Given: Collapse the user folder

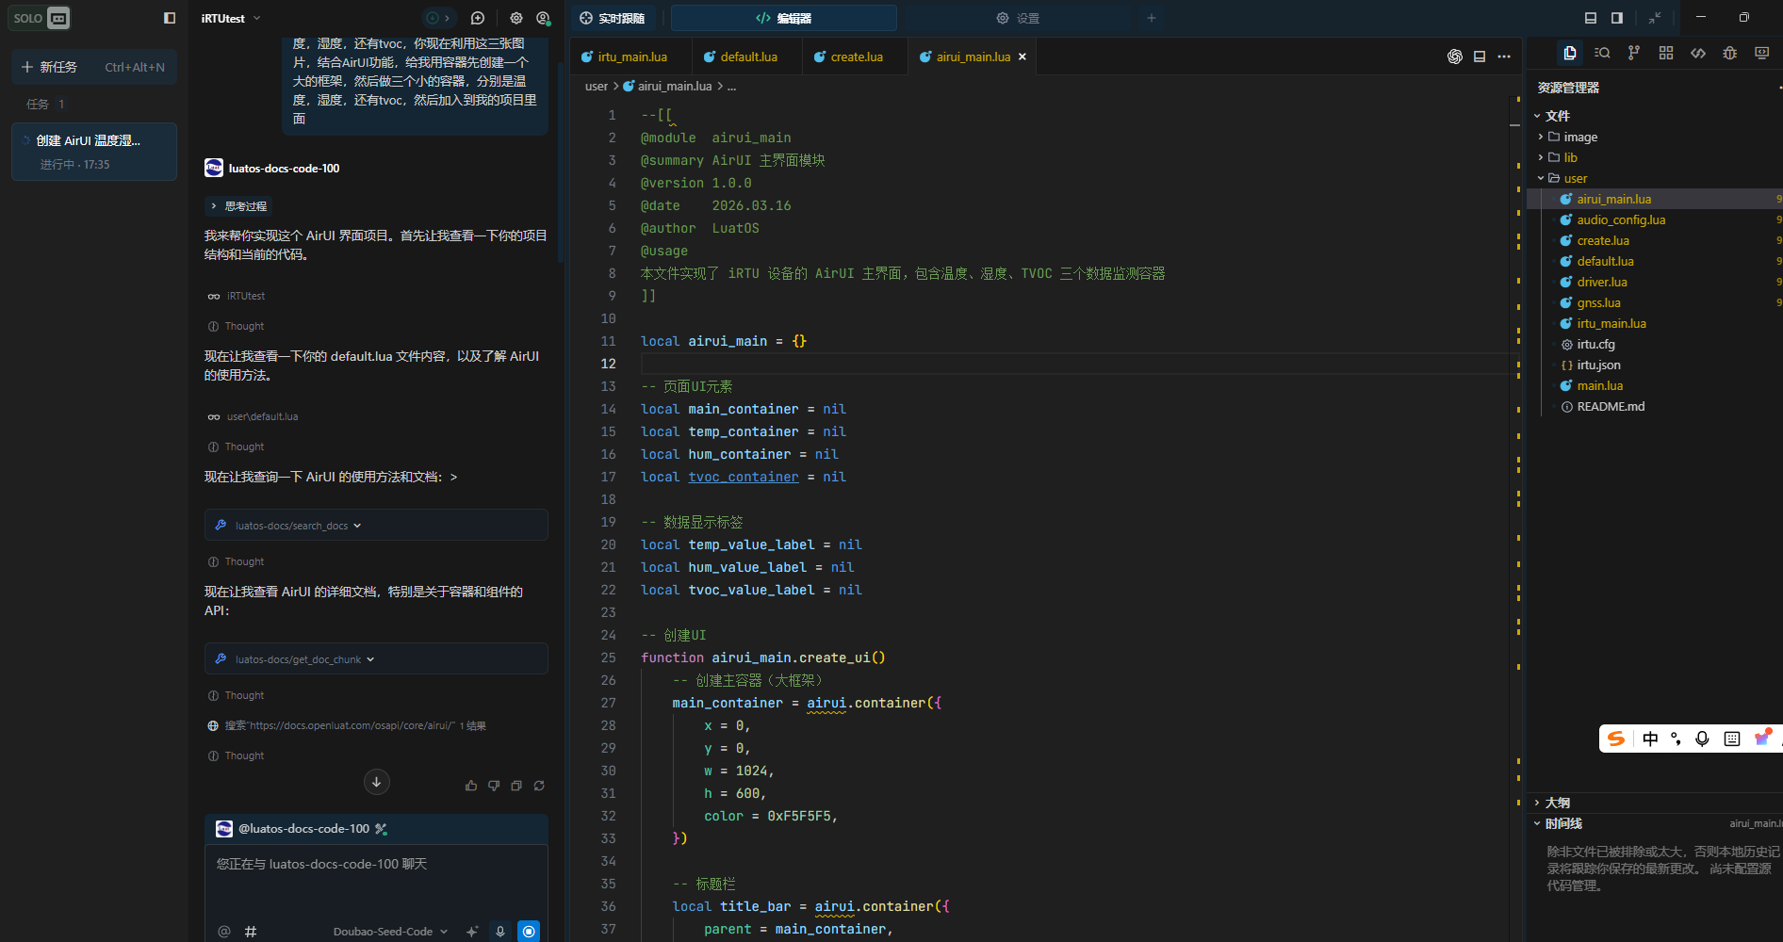Looking at the screenshot, I should coord(1655,178).
